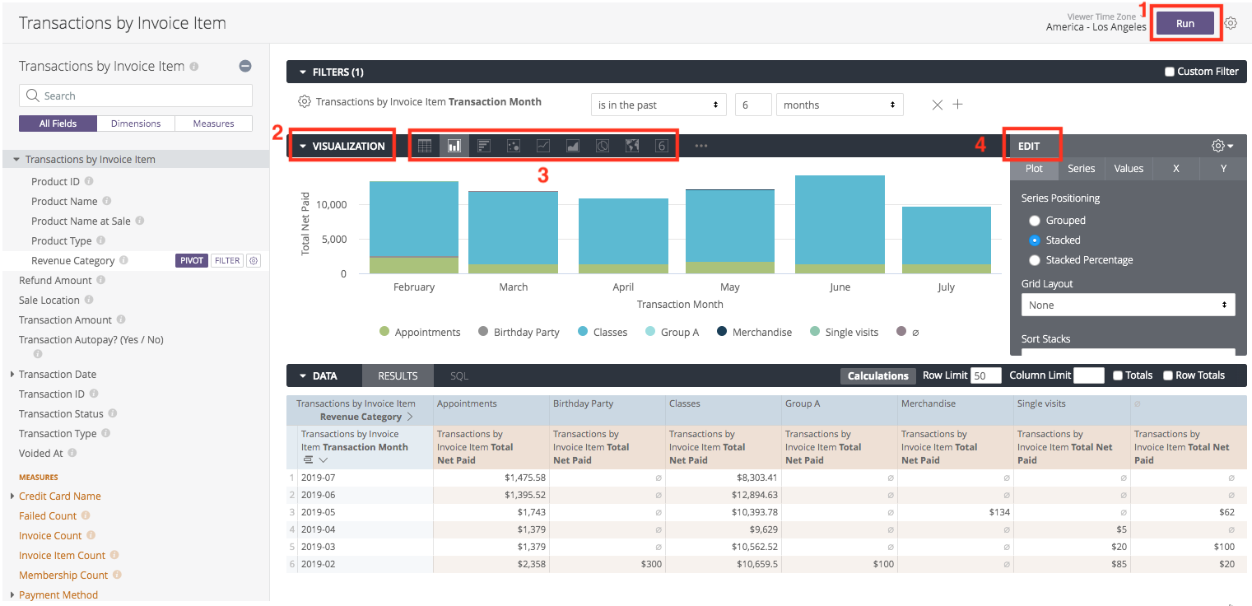
Task: Open the 'is in the past' filter dropdown
Action: point(658,105)
